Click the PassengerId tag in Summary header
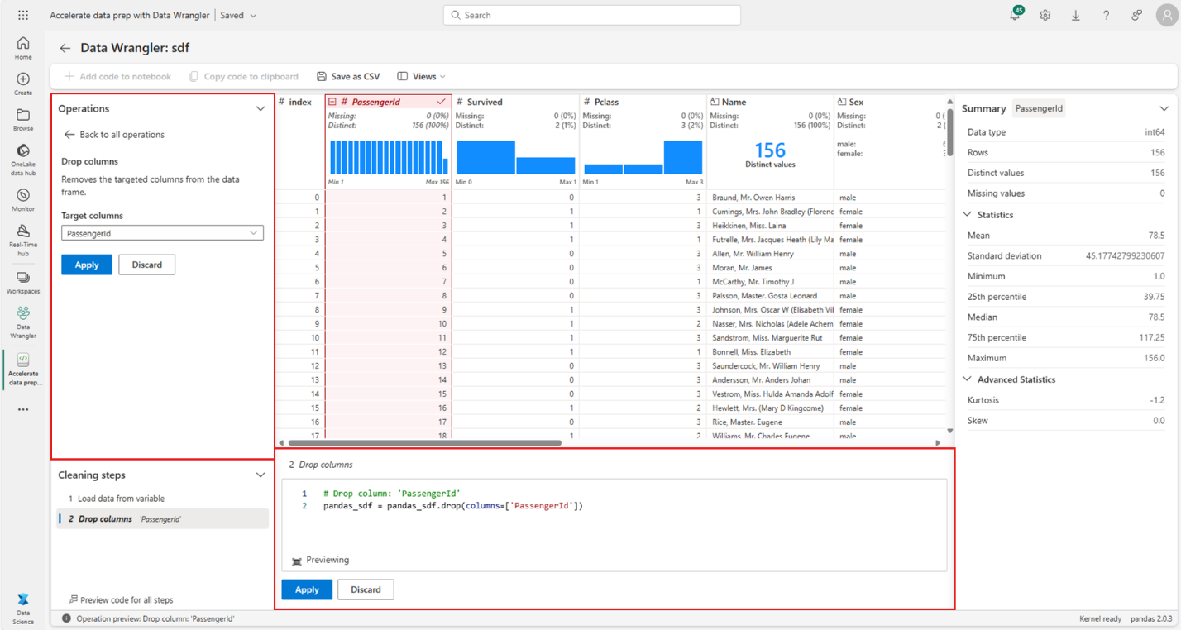 tap(1039, 108)
